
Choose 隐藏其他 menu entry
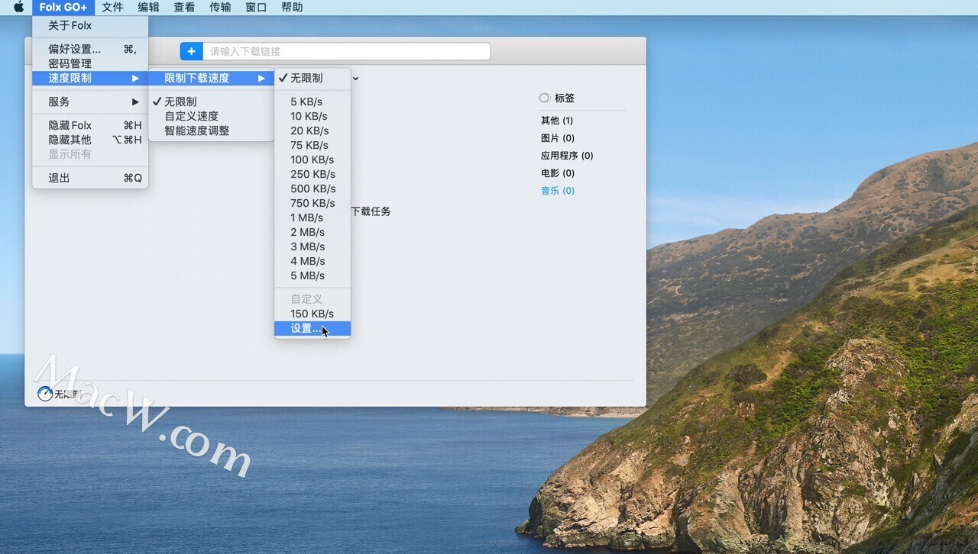90,140
